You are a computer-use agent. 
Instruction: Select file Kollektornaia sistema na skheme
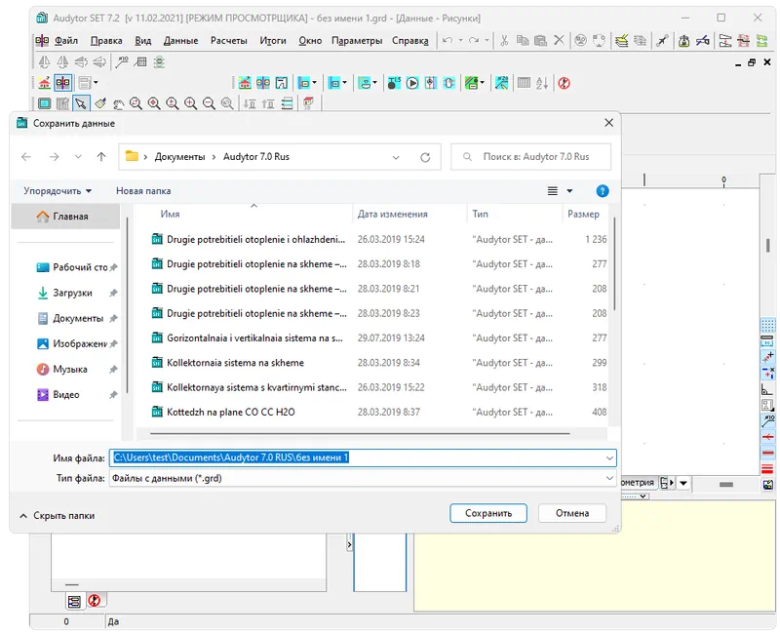(x=235, y=363)
